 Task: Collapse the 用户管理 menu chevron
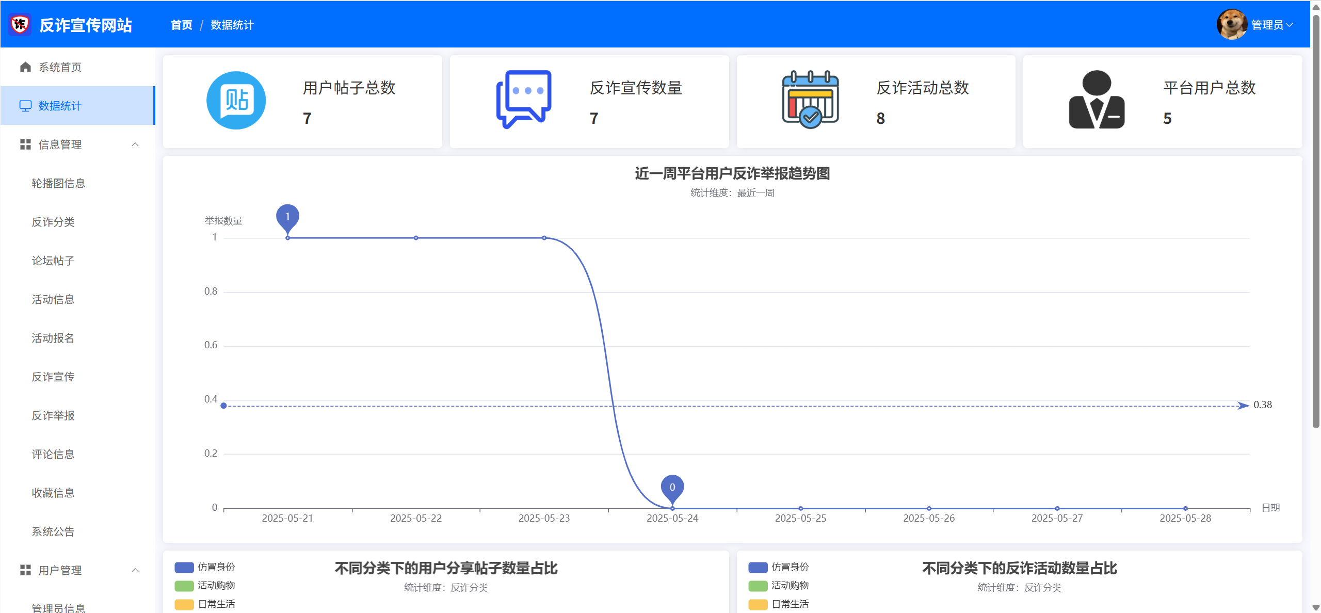pos(135,570)
